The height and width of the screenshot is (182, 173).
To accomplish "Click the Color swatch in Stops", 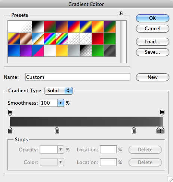I will coord(49,162).
